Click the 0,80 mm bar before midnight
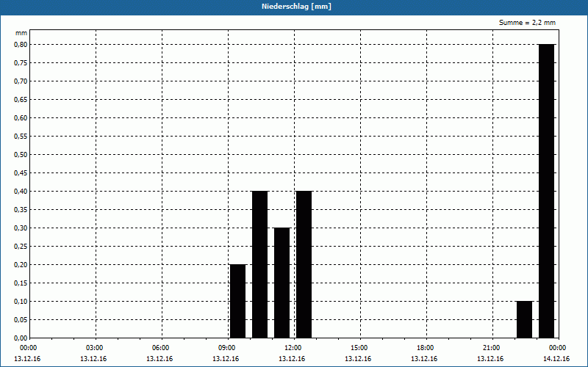The width and height of the screenshot is (588, 367). coord(547,191)
